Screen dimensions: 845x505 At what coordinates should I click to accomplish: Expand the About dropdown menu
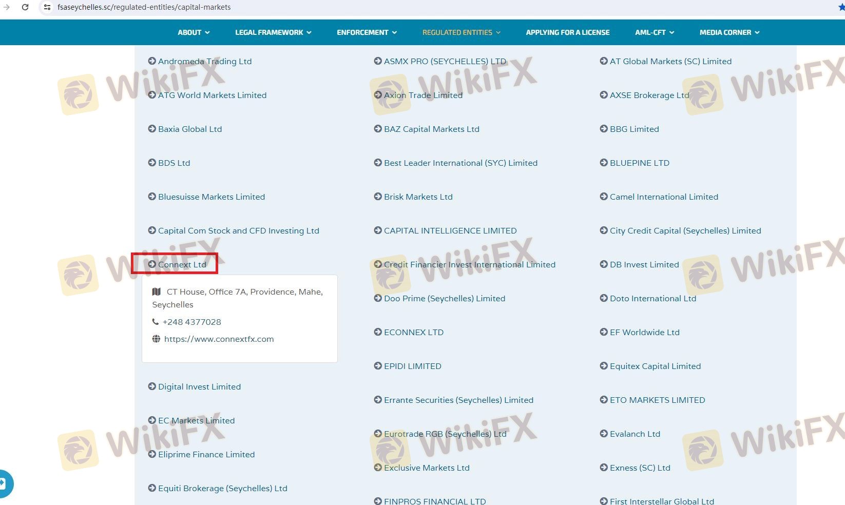click(x=194, y=32)
